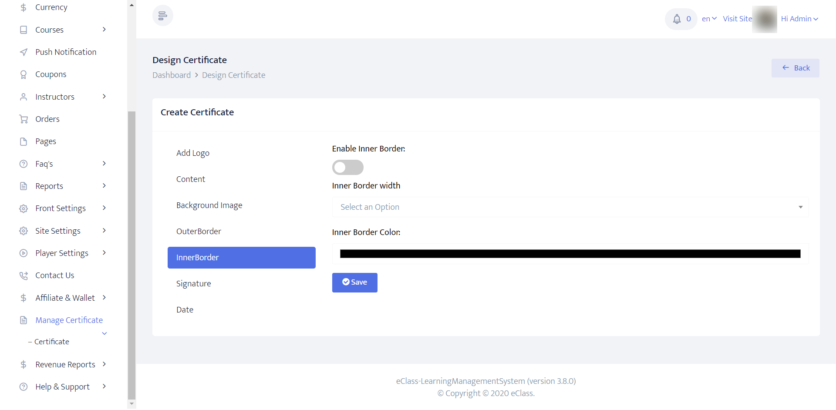Open the en language dropdown
Image resolution: width=836 pixels, height=410 pixels.
[709, 19]
